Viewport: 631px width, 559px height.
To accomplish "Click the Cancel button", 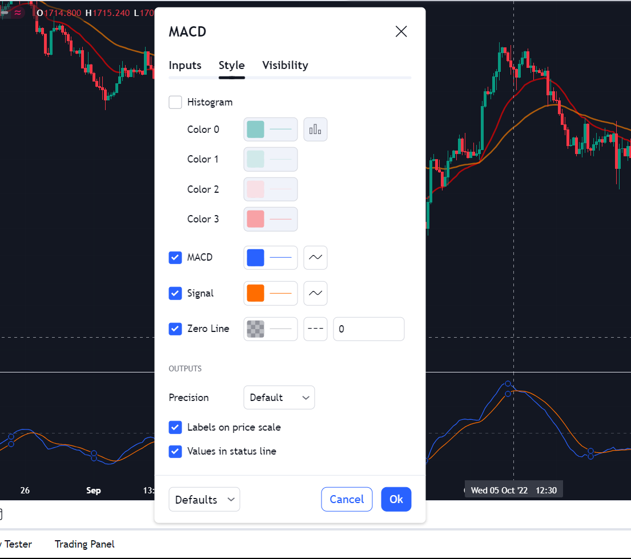I will (347, 499).
